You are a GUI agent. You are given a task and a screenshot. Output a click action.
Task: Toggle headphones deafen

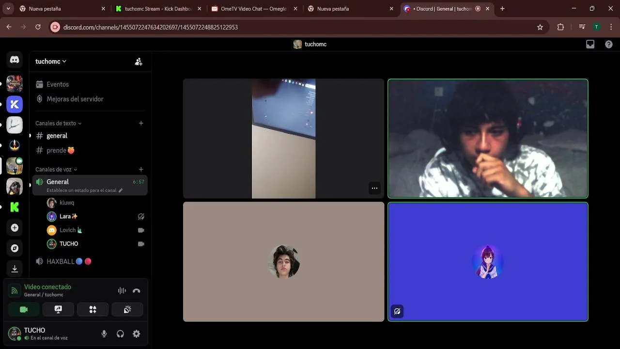[120, 334]
